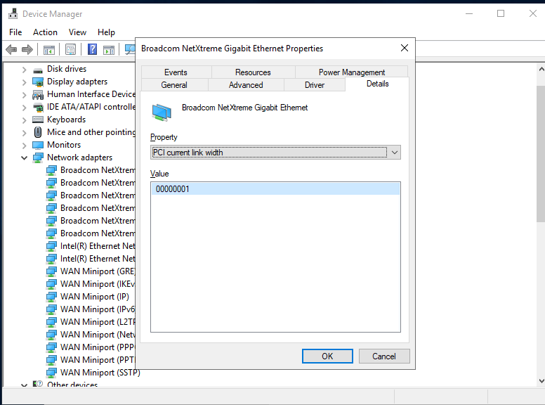Screen dimensions: 545x405
Task: Click the Forward arrow toolbar icon
Action: pyautogui.click(x=27, y=50)
